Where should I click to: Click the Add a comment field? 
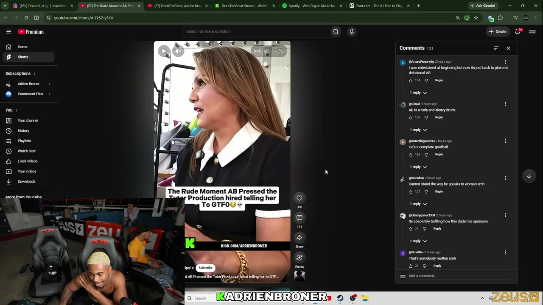point(459,276)
